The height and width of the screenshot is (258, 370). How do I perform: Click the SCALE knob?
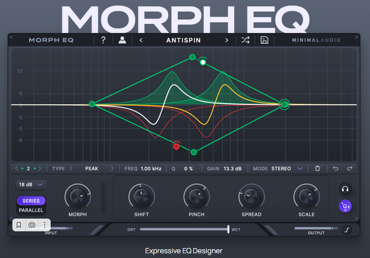[x=307, y=197]
